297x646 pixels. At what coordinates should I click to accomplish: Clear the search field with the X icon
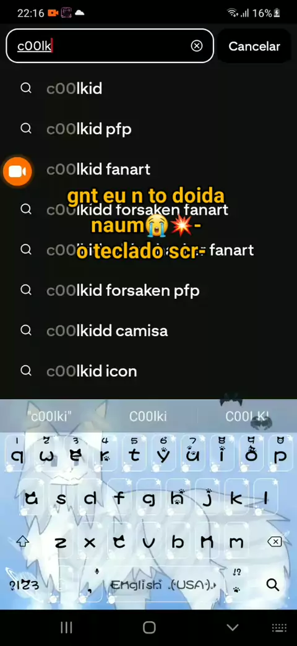click(197, 46)
